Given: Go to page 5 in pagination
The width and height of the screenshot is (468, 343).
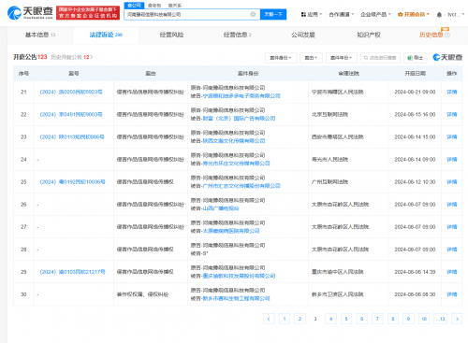Looking at the screenshot, I should click(346, 319).
